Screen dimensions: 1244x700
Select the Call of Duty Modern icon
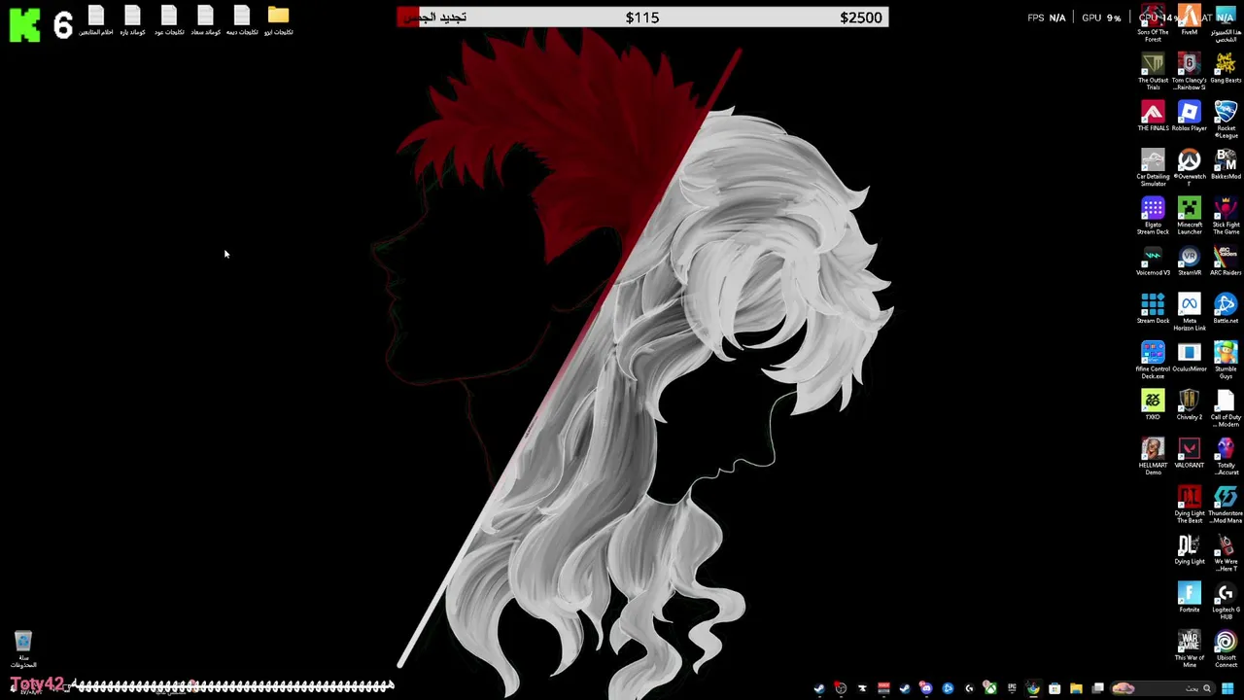(1226, 408)
